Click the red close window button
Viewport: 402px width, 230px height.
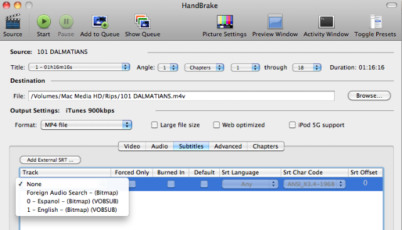pos(6,5)
